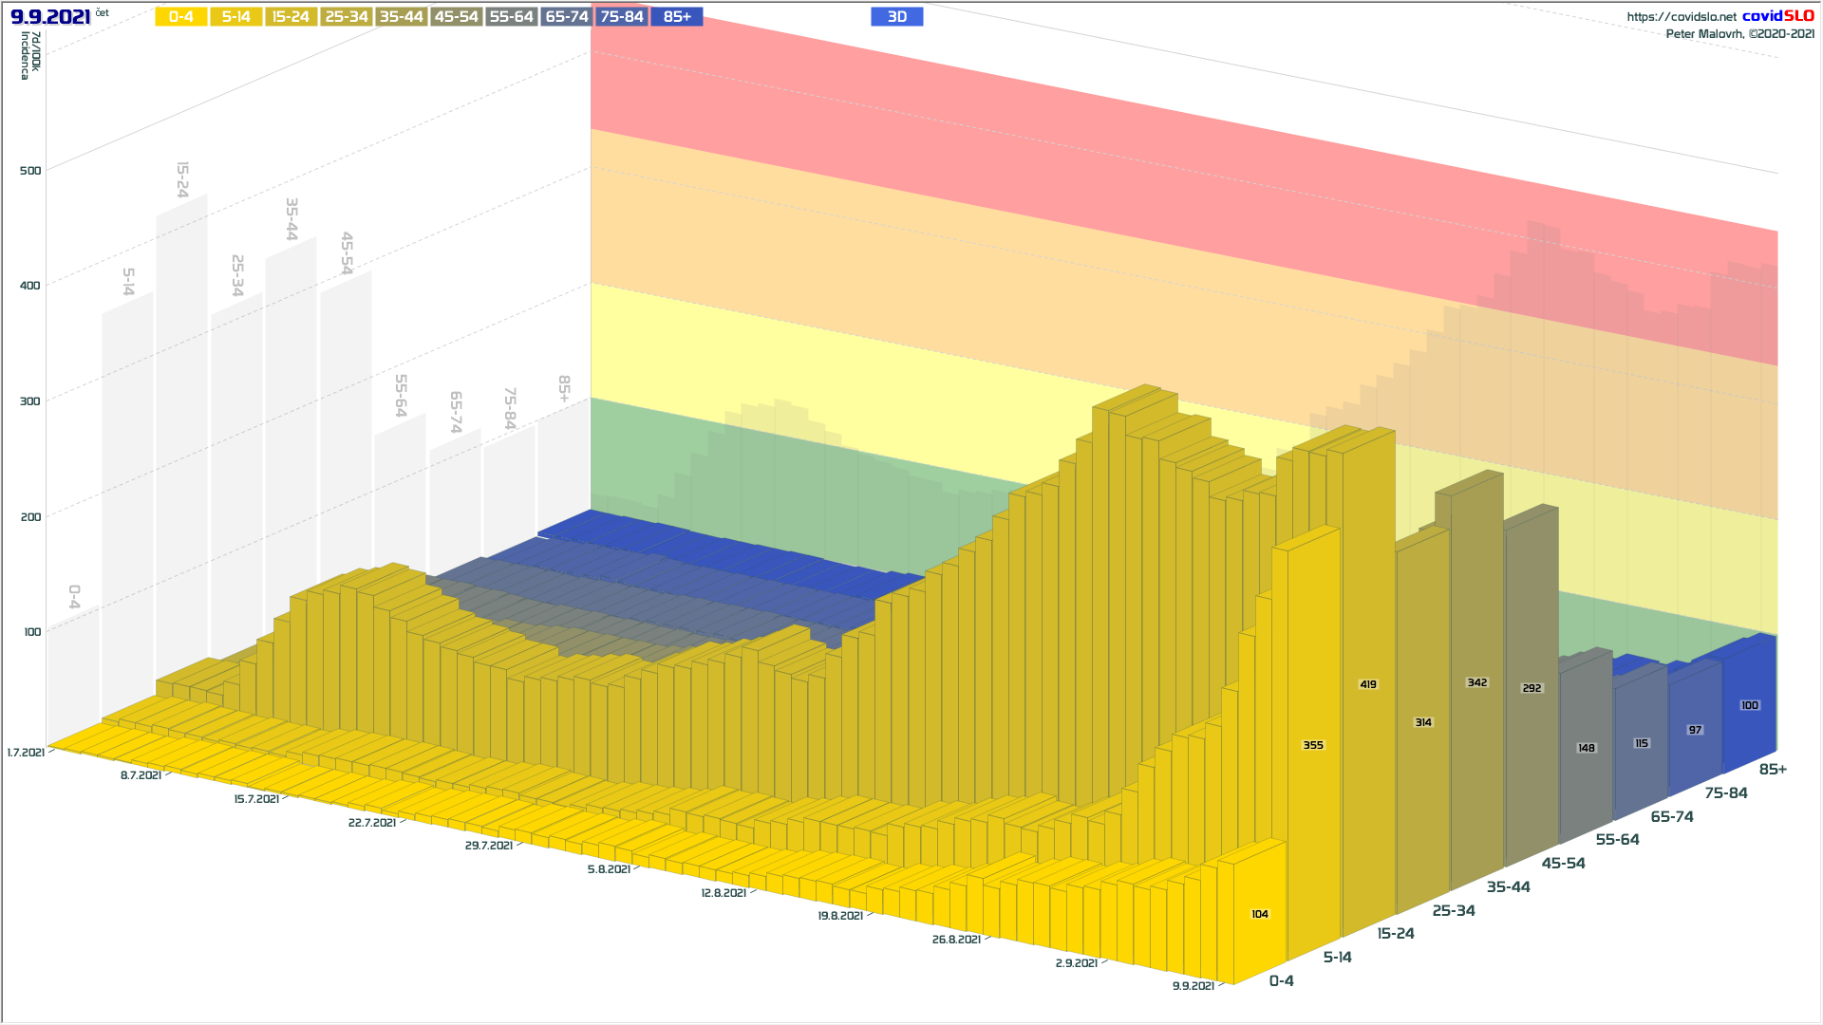The height and width of the screenshot is (1025, 1823).
Task: Toggle the 35-44 age group legend button
Action: 401,17
